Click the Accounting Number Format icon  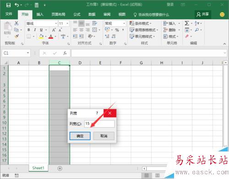pos(107,30)
